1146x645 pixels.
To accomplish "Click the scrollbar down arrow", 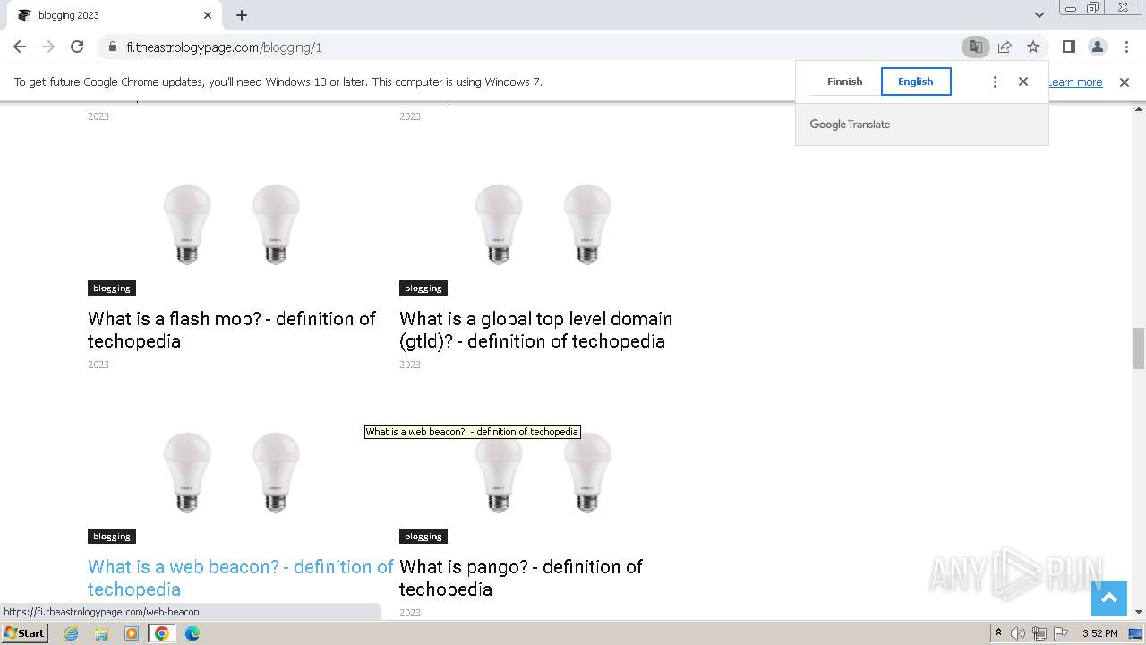I will click(x=1139, y=612).
